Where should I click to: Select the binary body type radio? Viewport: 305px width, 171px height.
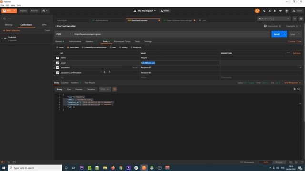click(x=120, y=47)
